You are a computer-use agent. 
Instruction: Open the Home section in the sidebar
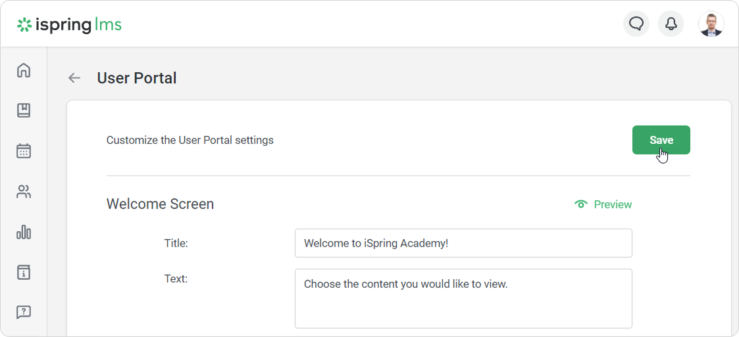coord(24,70)
